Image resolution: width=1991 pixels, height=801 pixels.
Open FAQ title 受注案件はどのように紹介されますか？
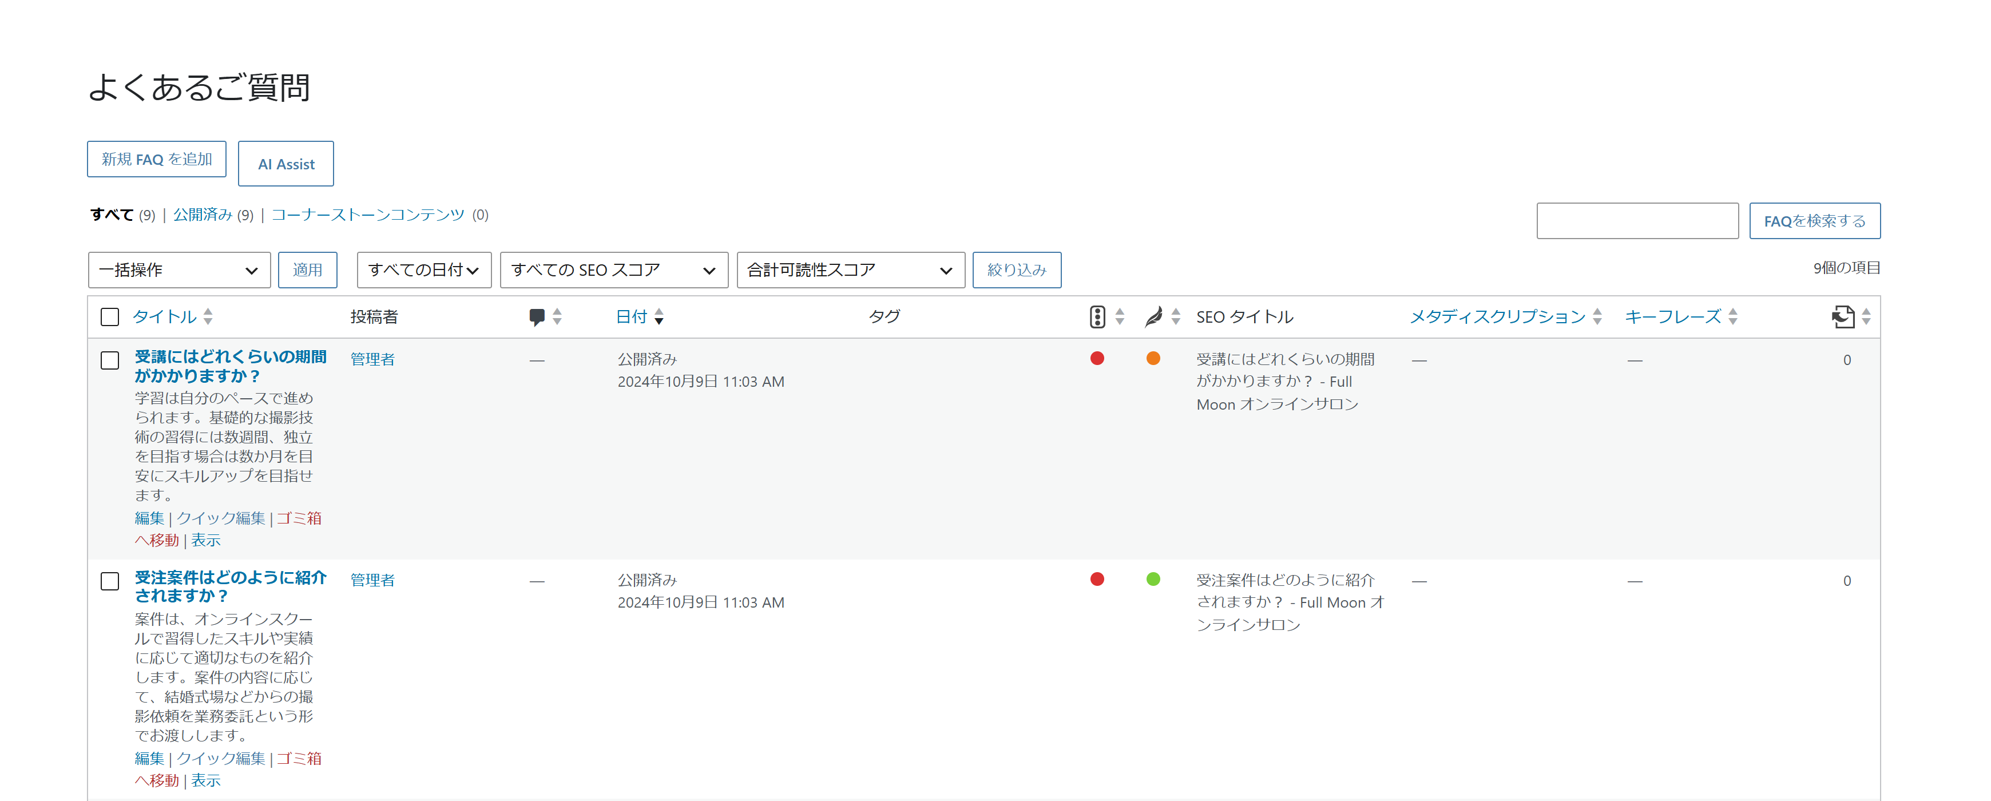pyautogui.click(x=231, y=587)
